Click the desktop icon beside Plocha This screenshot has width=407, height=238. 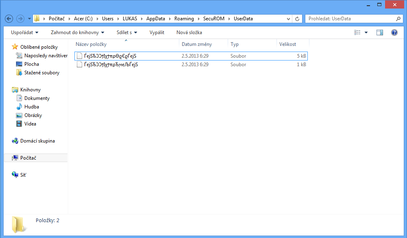tap(19, 64)
